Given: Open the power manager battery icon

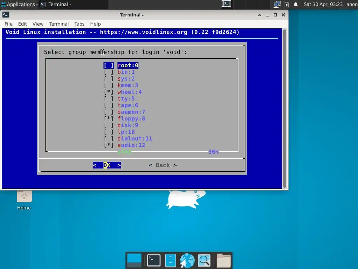Looking at the screenshot, I should [287, 4].
